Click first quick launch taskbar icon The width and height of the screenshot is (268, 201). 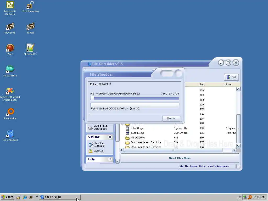click(19, 197)
